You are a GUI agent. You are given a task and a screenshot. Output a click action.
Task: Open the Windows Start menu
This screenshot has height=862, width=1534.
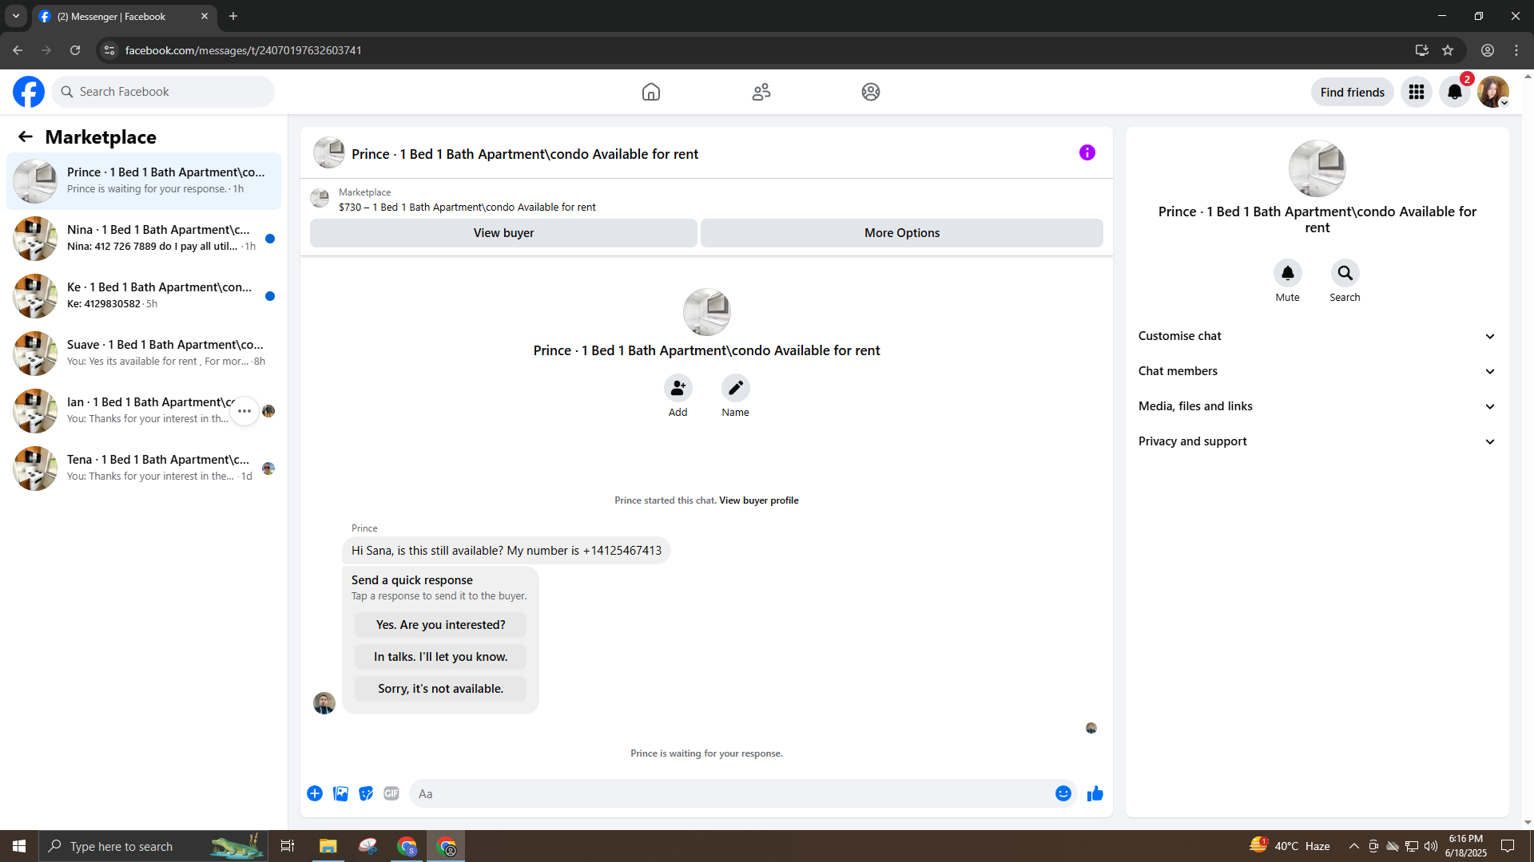point(19,846)
